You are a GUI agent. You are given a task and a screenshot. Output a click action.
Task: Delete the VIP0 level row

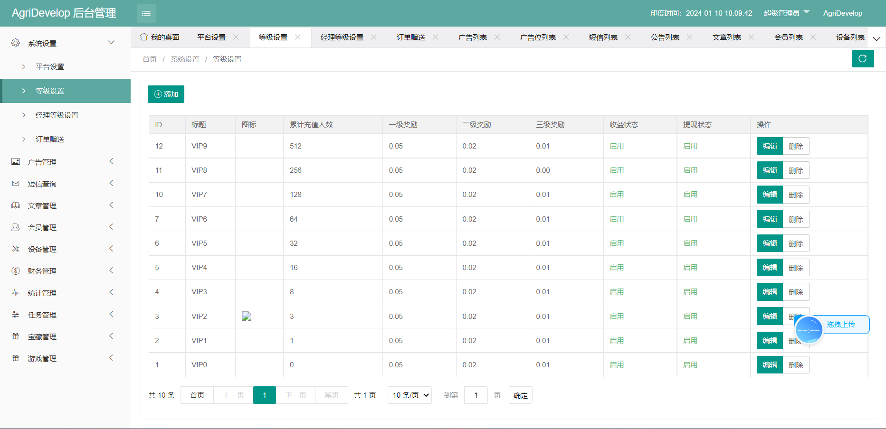796,365
